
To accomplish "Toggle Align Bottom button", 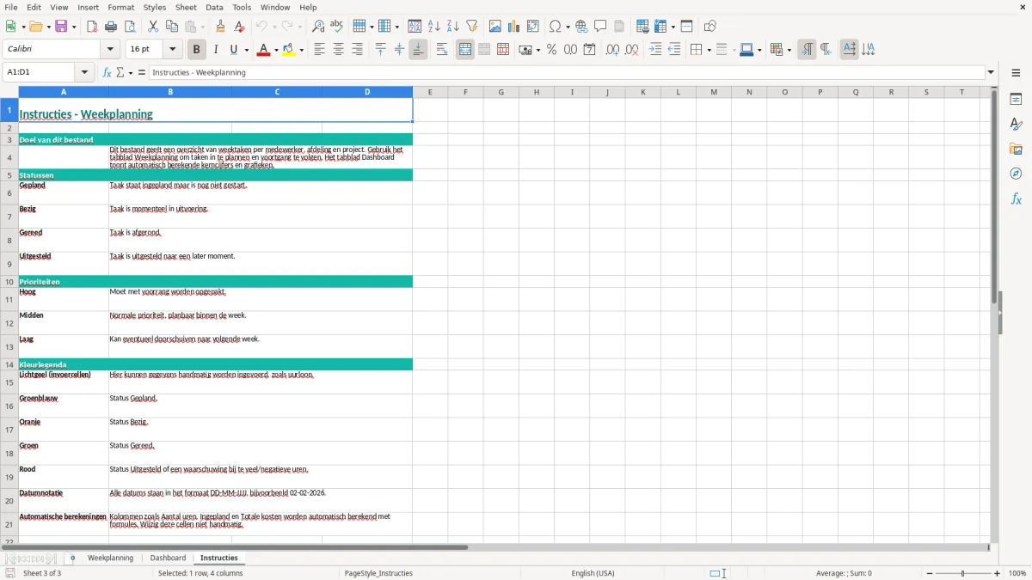I will click(418, 50).
